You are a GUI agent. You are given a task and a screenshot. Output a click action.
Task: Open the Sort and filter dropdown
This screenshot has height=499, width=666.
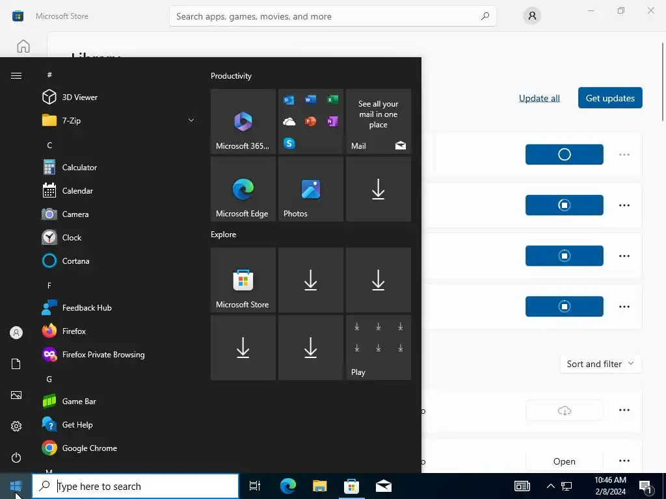pyautogui.click(x=600, y=364)
